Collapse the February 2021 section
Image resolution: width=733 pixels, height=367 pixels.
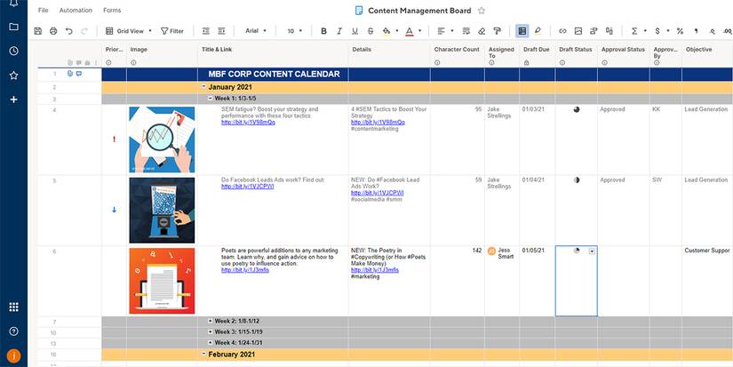[x=203, y=355]
